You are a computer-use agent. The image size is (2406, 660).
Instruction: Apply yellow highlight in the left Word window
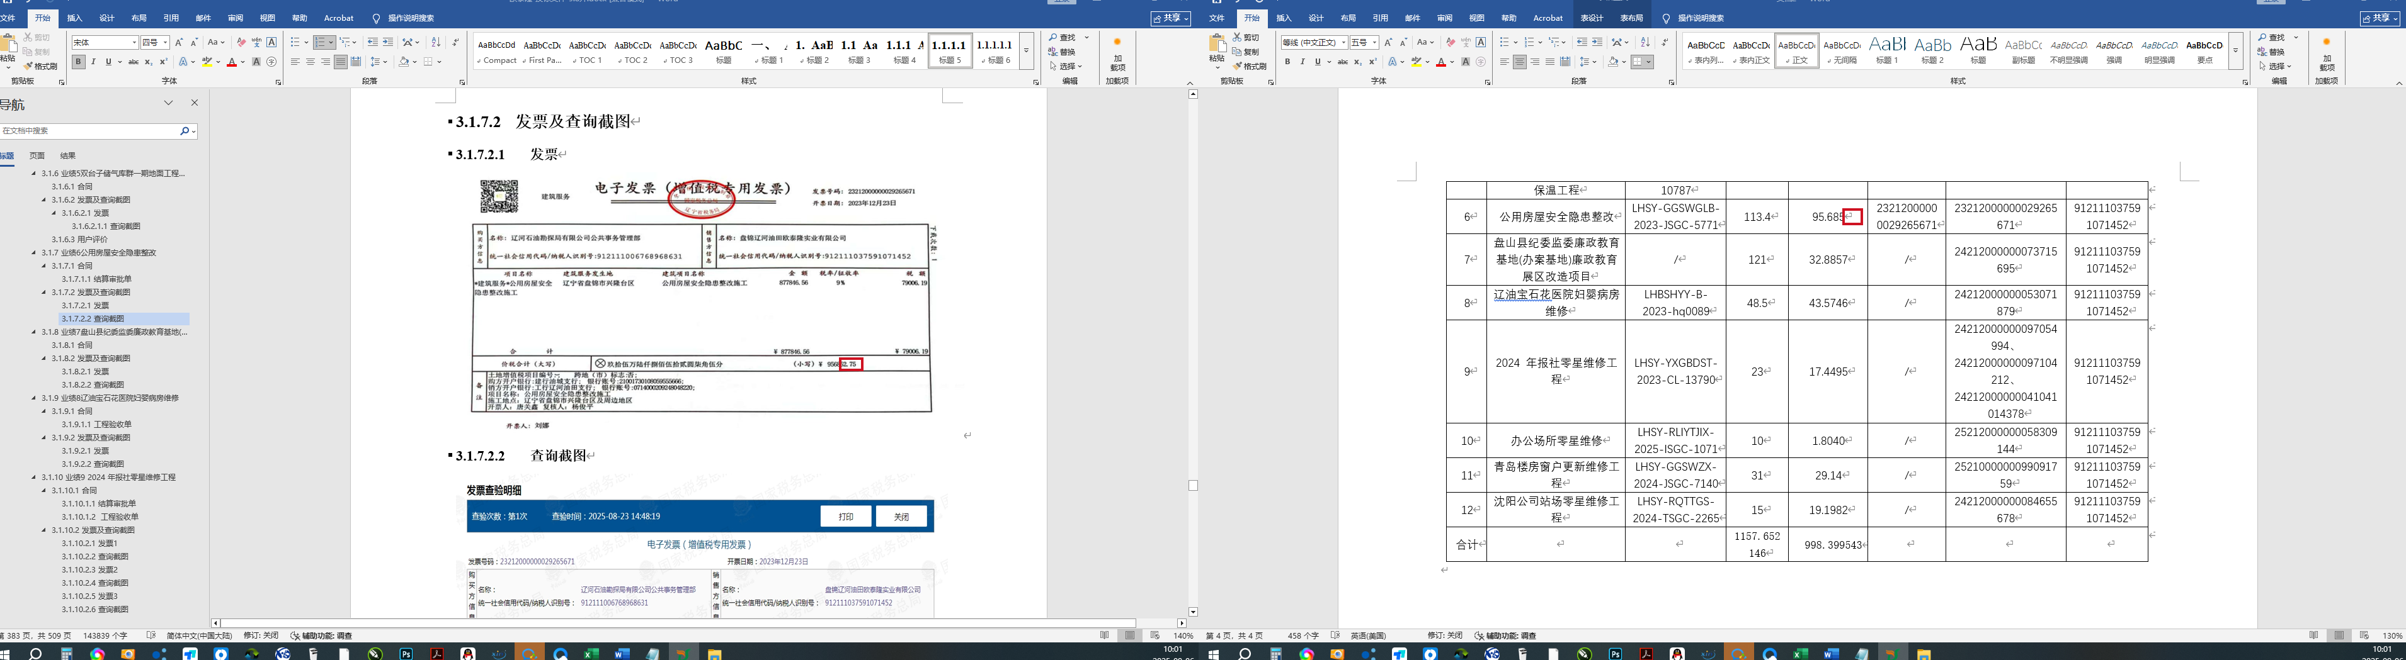[207, 62]
